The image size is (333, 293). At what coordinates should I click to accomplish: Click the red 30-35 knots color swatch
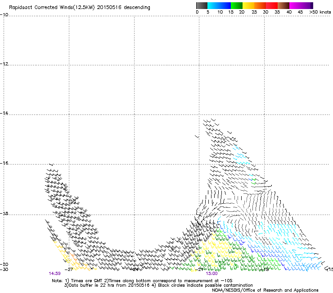coord(272,5)
